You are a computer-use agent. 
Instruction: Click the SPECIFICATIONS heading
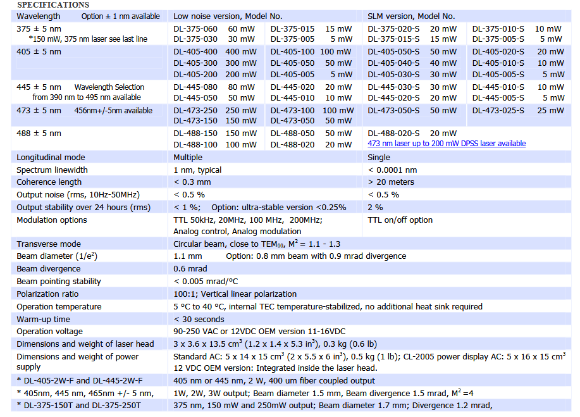coord(53,5)
